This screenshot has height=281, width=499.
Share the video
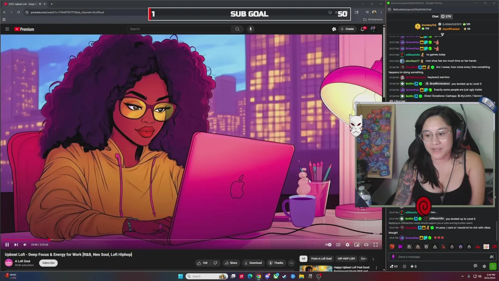pyautogui.click(x=231, y=263)
